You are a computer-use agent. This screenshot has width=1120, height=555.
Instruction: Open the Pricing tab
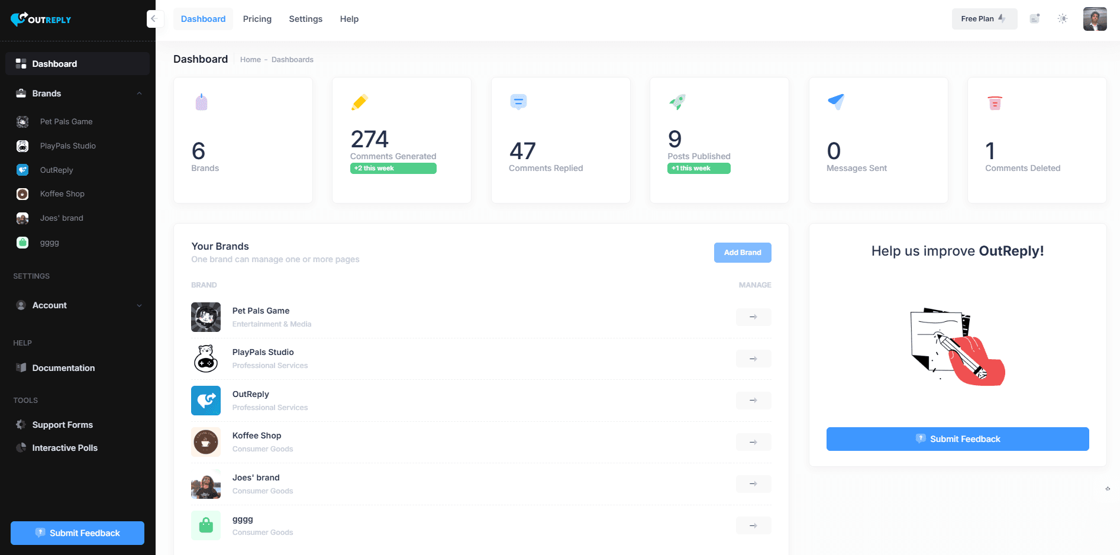click(257, 19)
